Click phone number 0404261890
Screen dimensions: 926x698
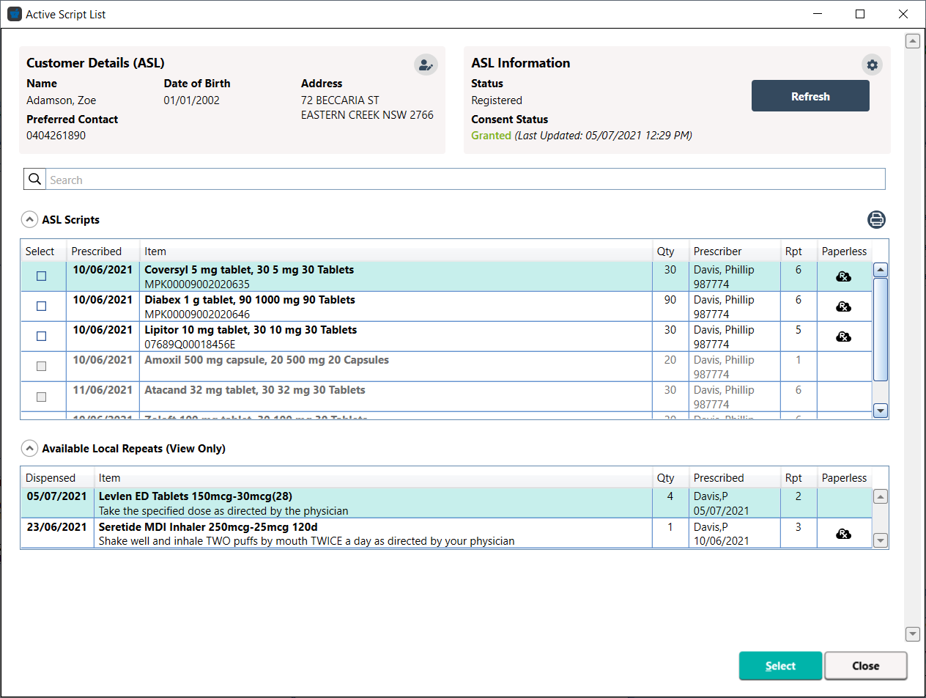[x=56, y=135]
